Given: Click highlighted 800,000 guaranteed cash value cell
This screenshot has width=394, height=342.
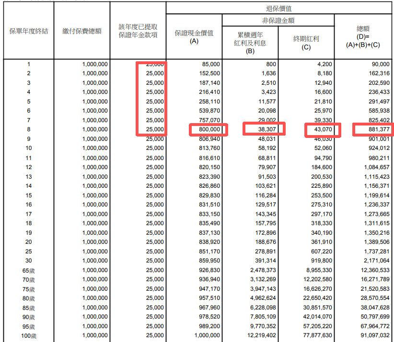Looking at the screenshot, I should pyautogui.click(x=208, y=130).
